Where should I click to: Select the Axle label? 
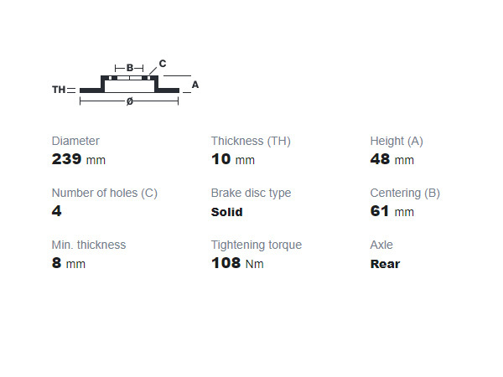[x=381, y=245]
